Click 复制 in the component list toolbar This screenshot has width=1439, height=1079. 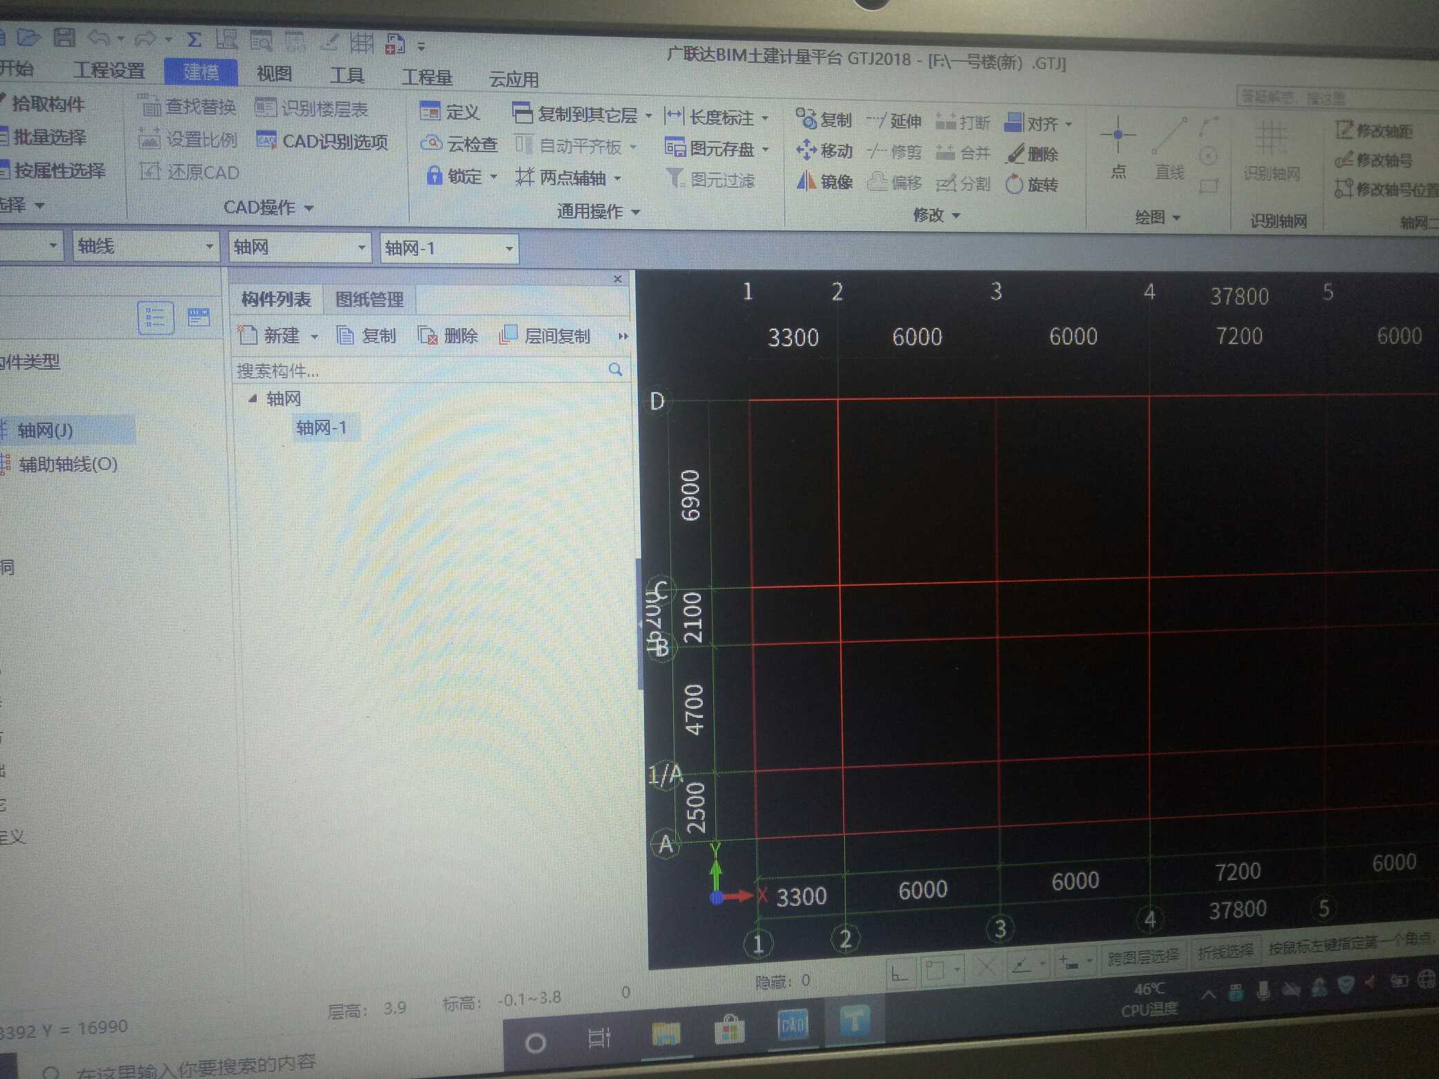point(367,336)
